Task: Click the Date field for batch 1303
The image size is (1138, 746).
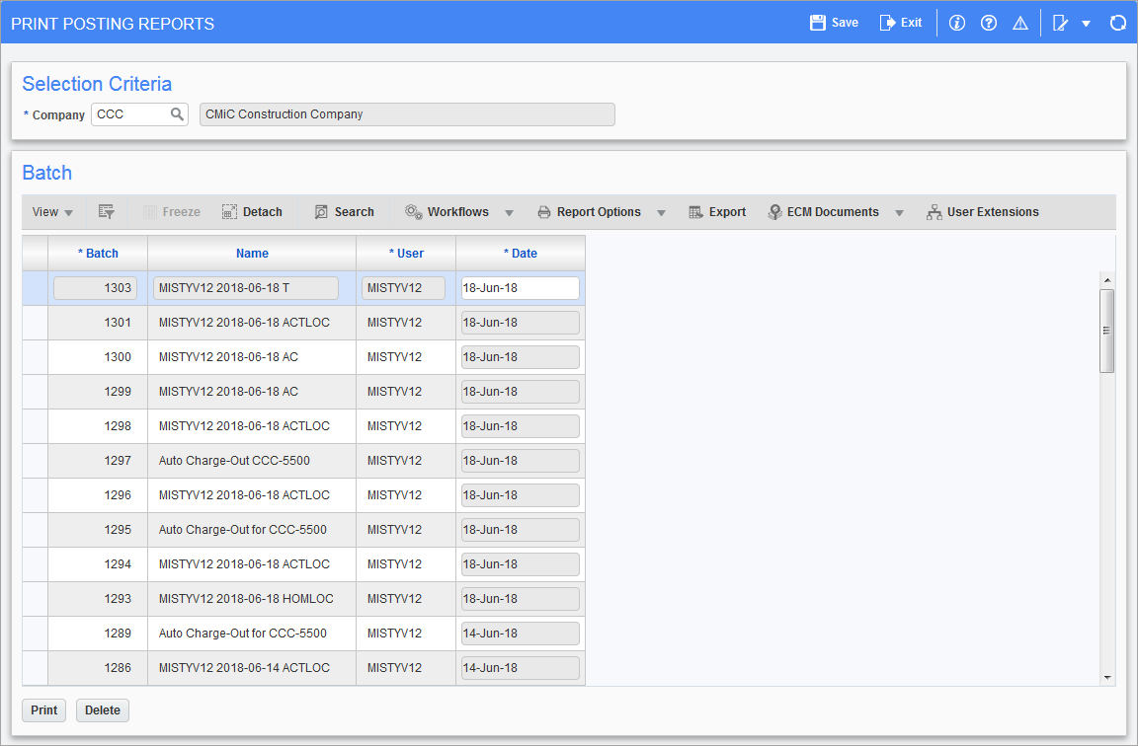Action: 520,288
